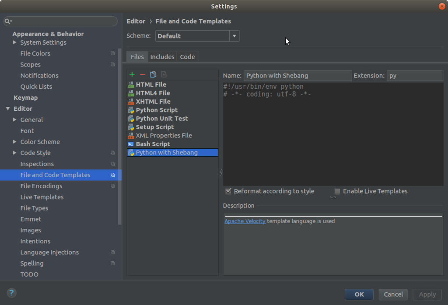Image resolution: width=448 pixels, height=305 pixels.
Task: Click the OK button
Action: [359, 294]
